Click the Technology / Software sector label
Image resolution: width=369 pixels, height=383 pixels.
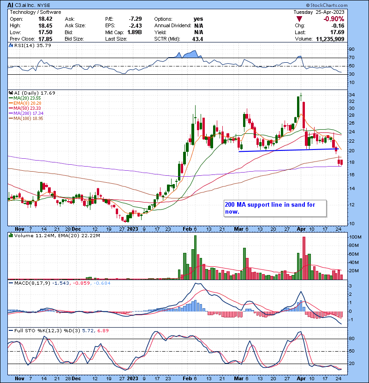pyautogui.click(x=36, y=12)
